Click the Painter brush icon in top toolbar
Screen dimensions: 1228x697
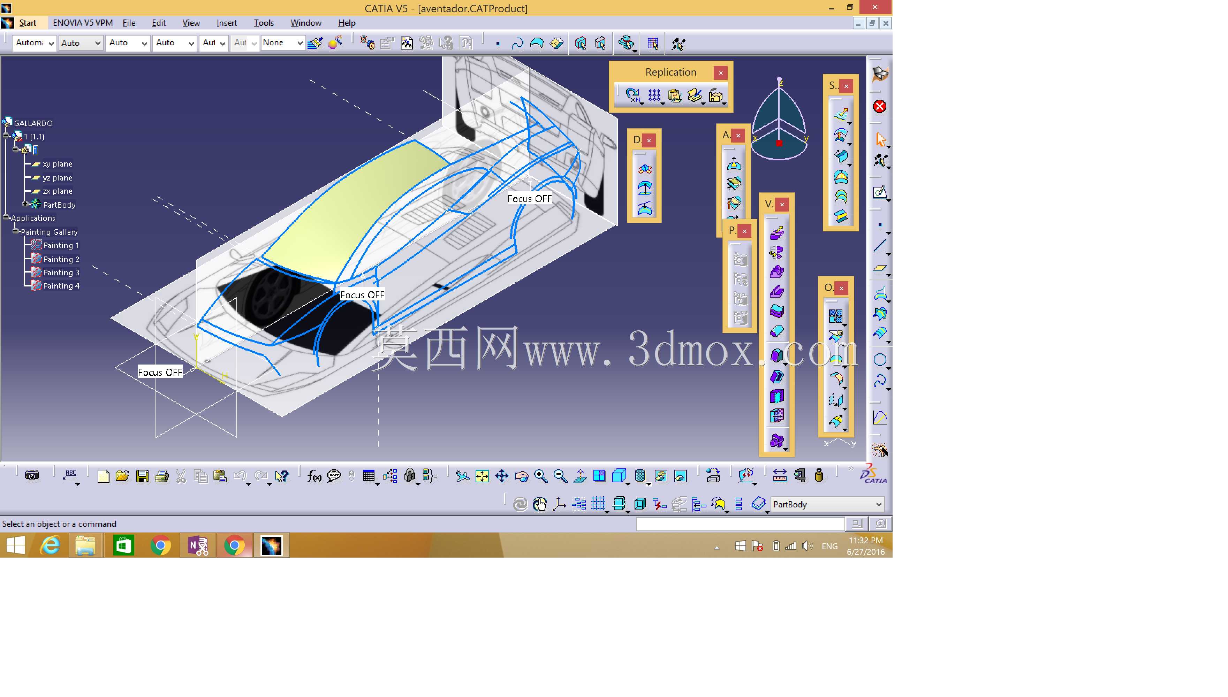[315, 43]
